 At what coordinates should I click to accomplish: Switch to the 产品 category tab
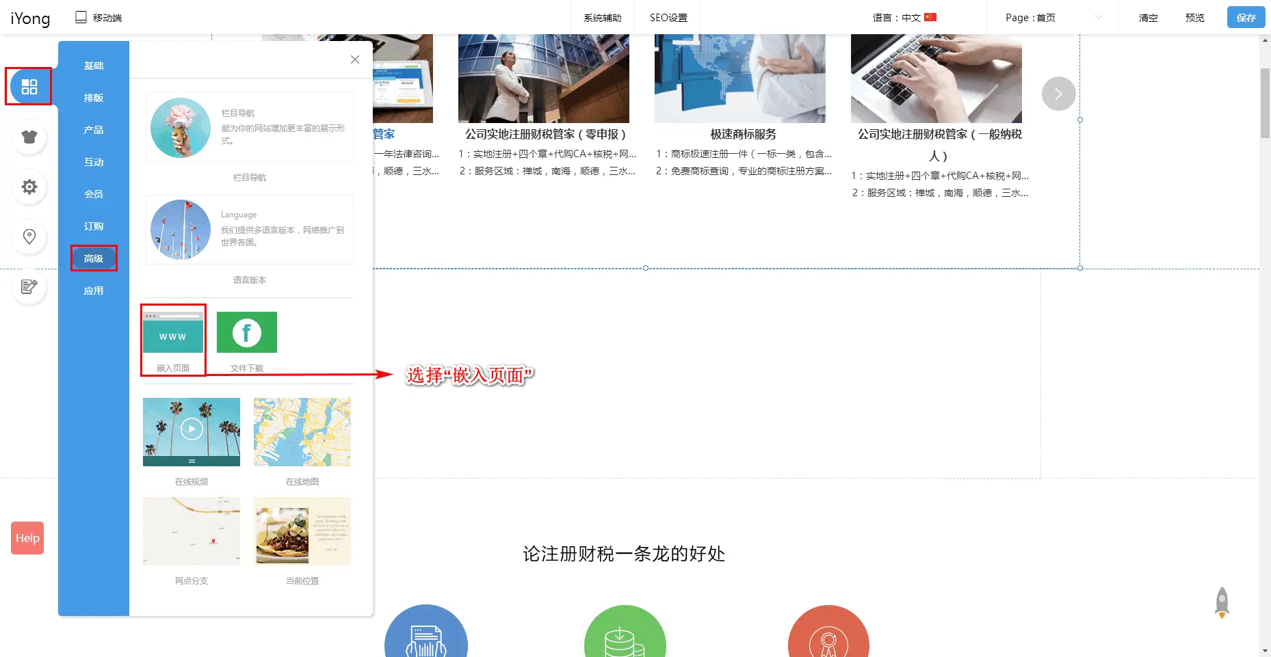94,130
